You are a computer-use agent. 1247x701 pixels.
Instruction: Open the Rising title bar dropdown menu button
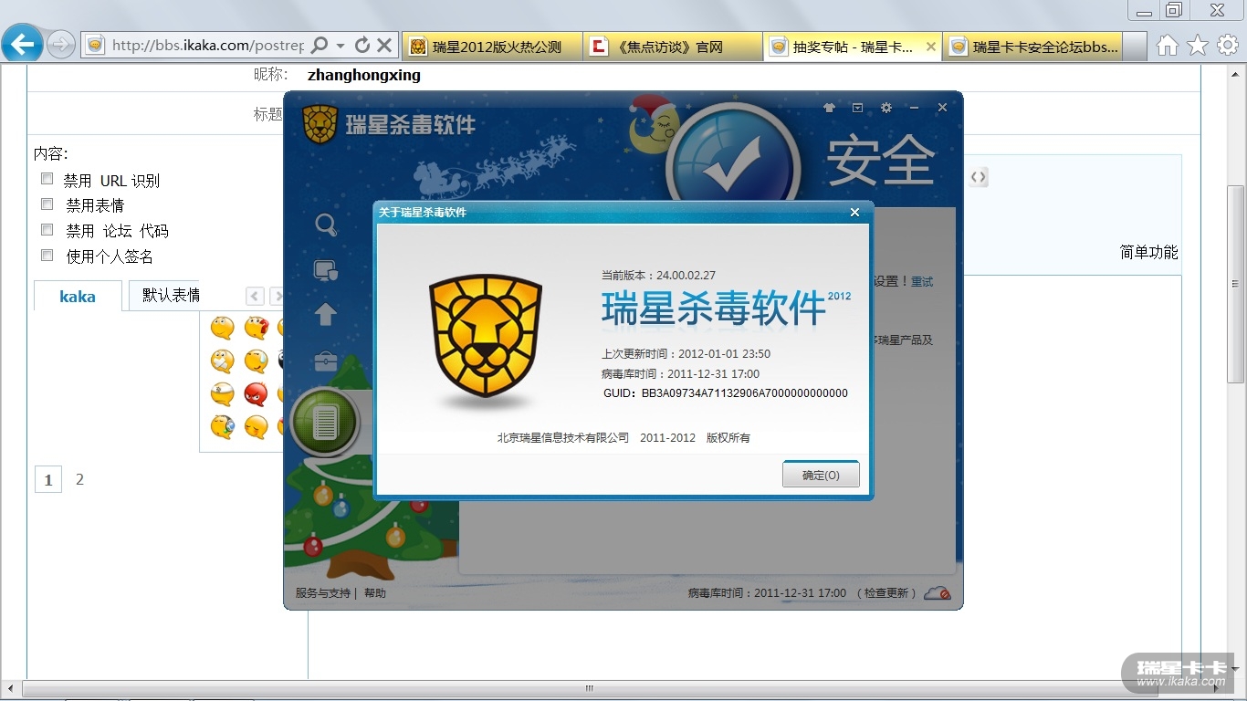(857, 108)
